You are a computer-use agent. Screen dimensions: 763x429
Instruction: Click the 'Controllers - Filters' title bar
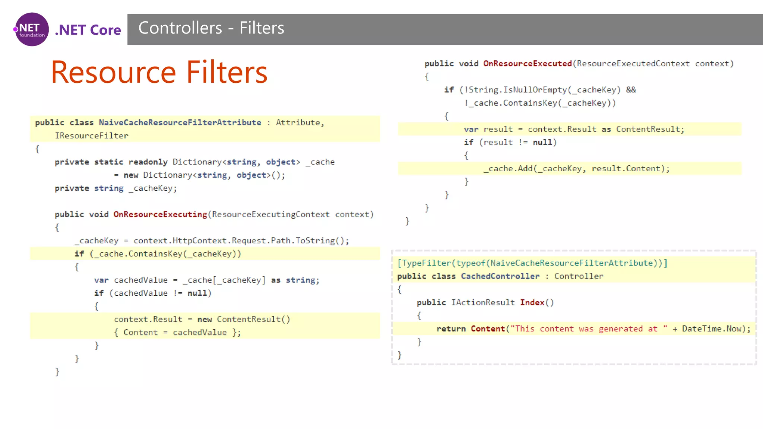445,29
